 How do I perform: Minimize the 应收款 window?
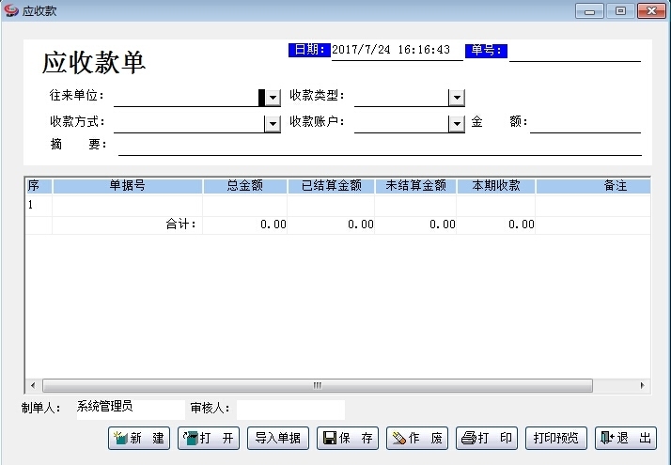(x=589, y=10)
